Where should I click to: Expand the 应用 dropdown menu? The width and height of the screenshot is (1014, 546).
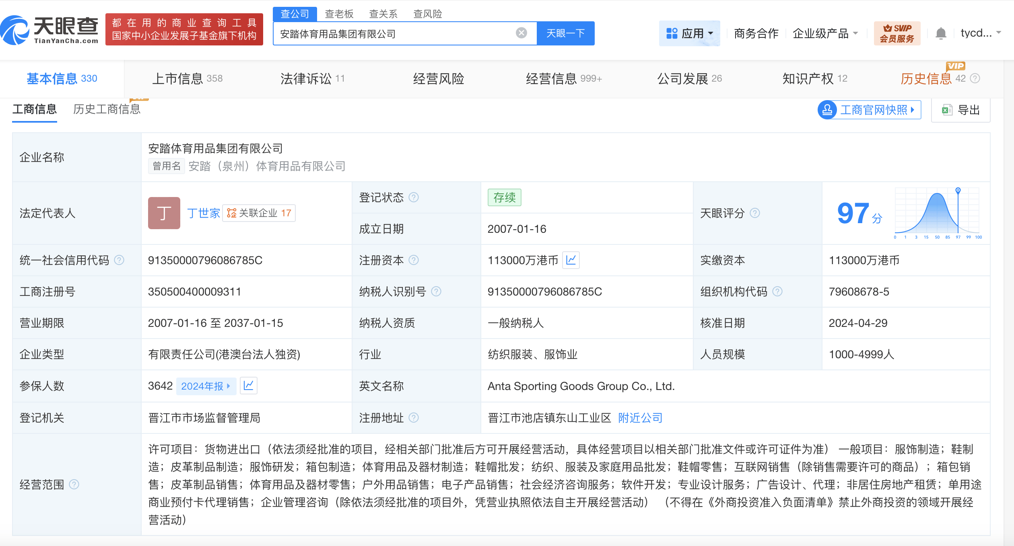pyautogui.click(x=689, y=33)
